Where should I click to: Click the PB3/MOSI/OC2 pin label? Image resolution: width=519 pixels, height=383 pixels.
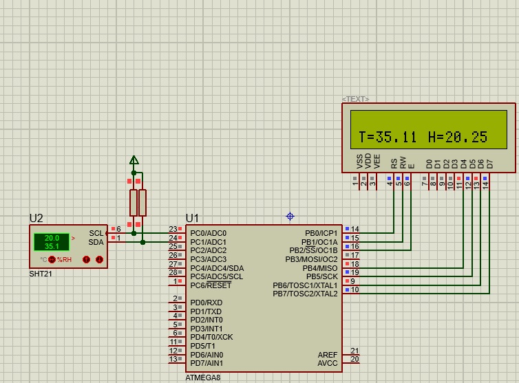(x=311, y=259)
